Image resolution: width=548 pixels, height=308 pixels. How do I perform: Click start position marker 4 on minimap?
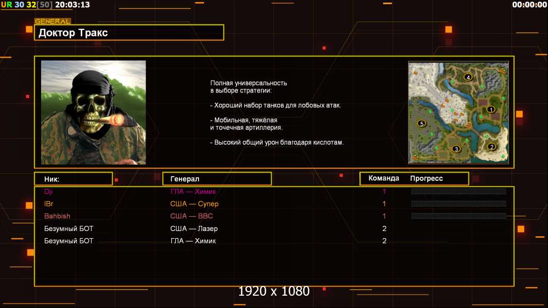pos(468,77)
